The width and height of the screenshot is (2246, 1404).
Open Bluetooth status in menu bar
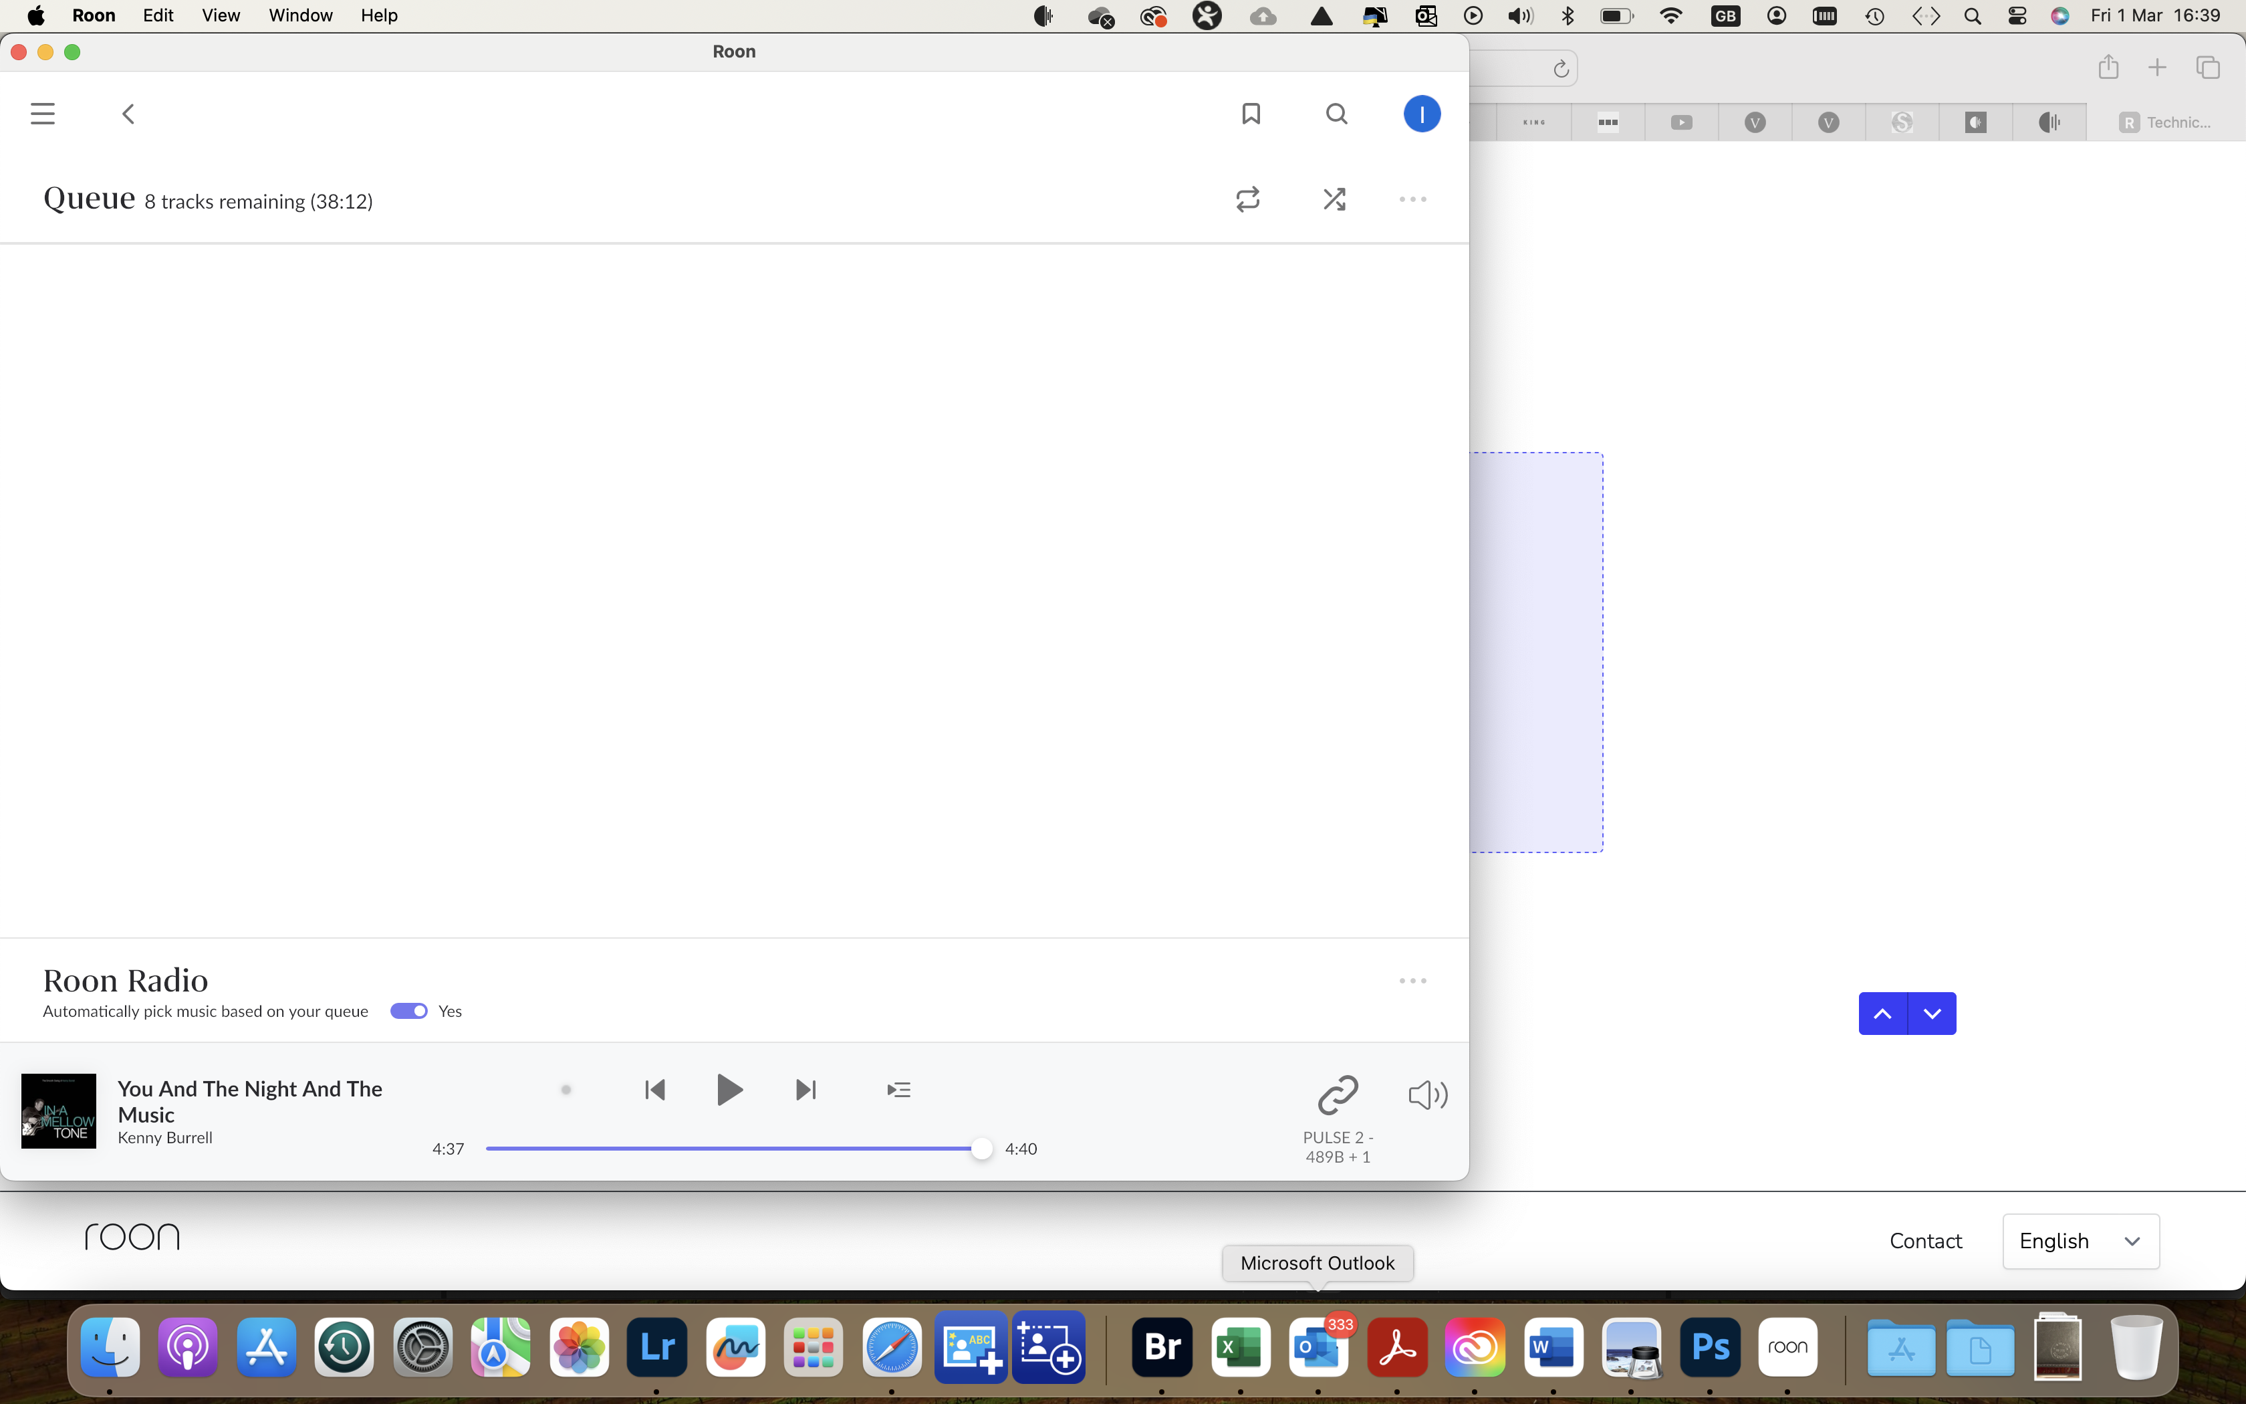(x=1568, y=16)
